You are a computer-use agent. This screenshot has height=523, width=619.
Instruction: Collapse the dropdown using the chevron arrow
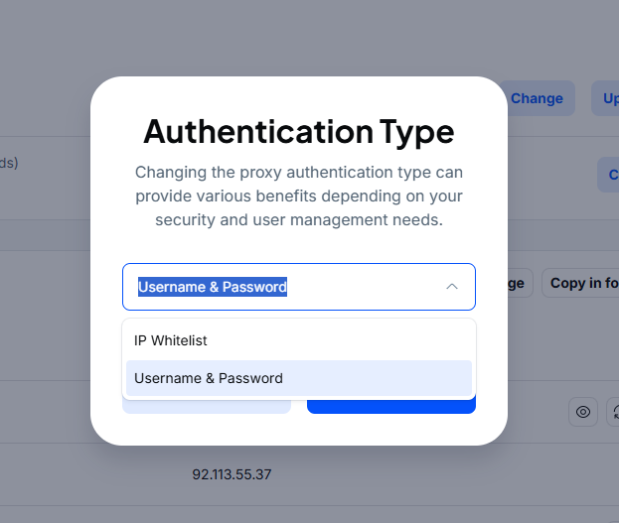[452, 287]
